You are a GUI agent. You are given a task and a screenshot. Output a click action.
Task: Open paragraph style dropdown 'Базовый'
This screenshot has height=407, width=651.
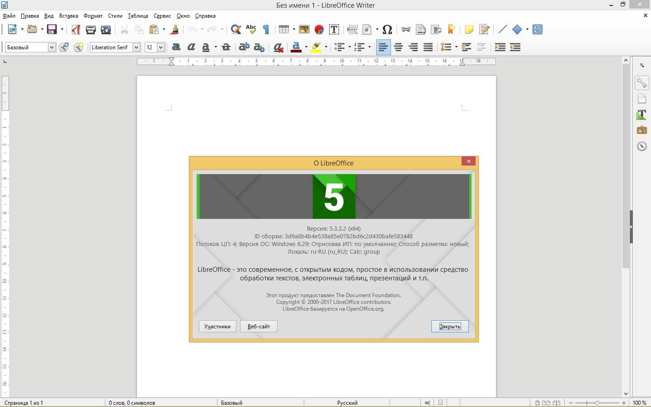pos(52,47)
